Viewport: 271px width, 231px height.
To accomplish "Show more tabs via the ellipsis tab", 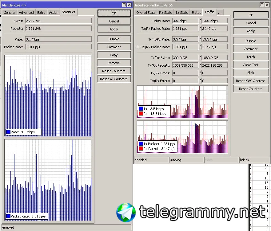I will pyautogui.click(x=220, y=13).
